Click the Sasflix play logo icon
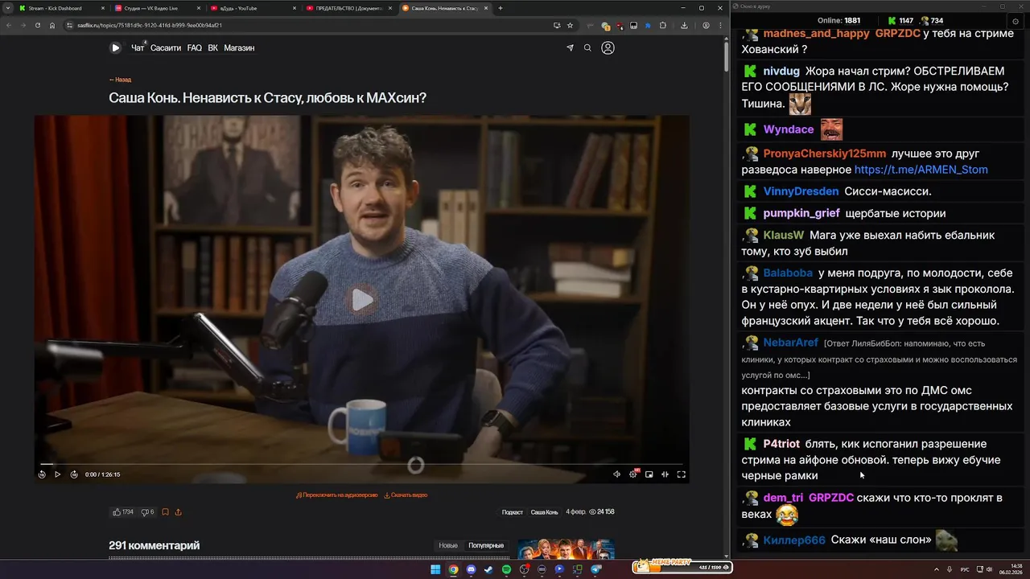The width and height of the screenshot is (1030, 579). pyautogui.click(x=115, y=48)
